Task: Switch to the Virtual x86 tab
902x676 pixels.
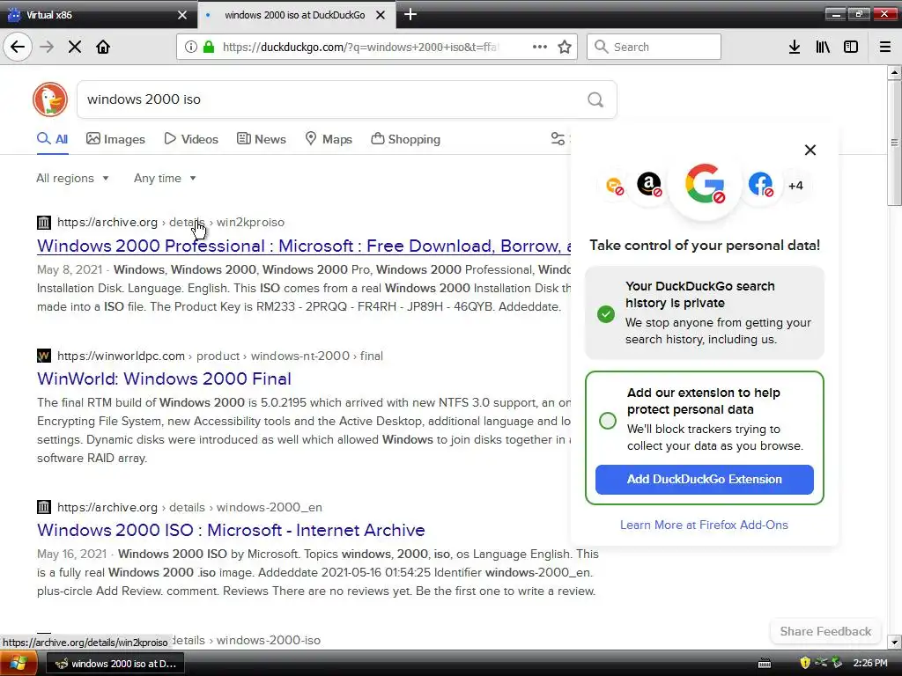Action: coord(98,15)
